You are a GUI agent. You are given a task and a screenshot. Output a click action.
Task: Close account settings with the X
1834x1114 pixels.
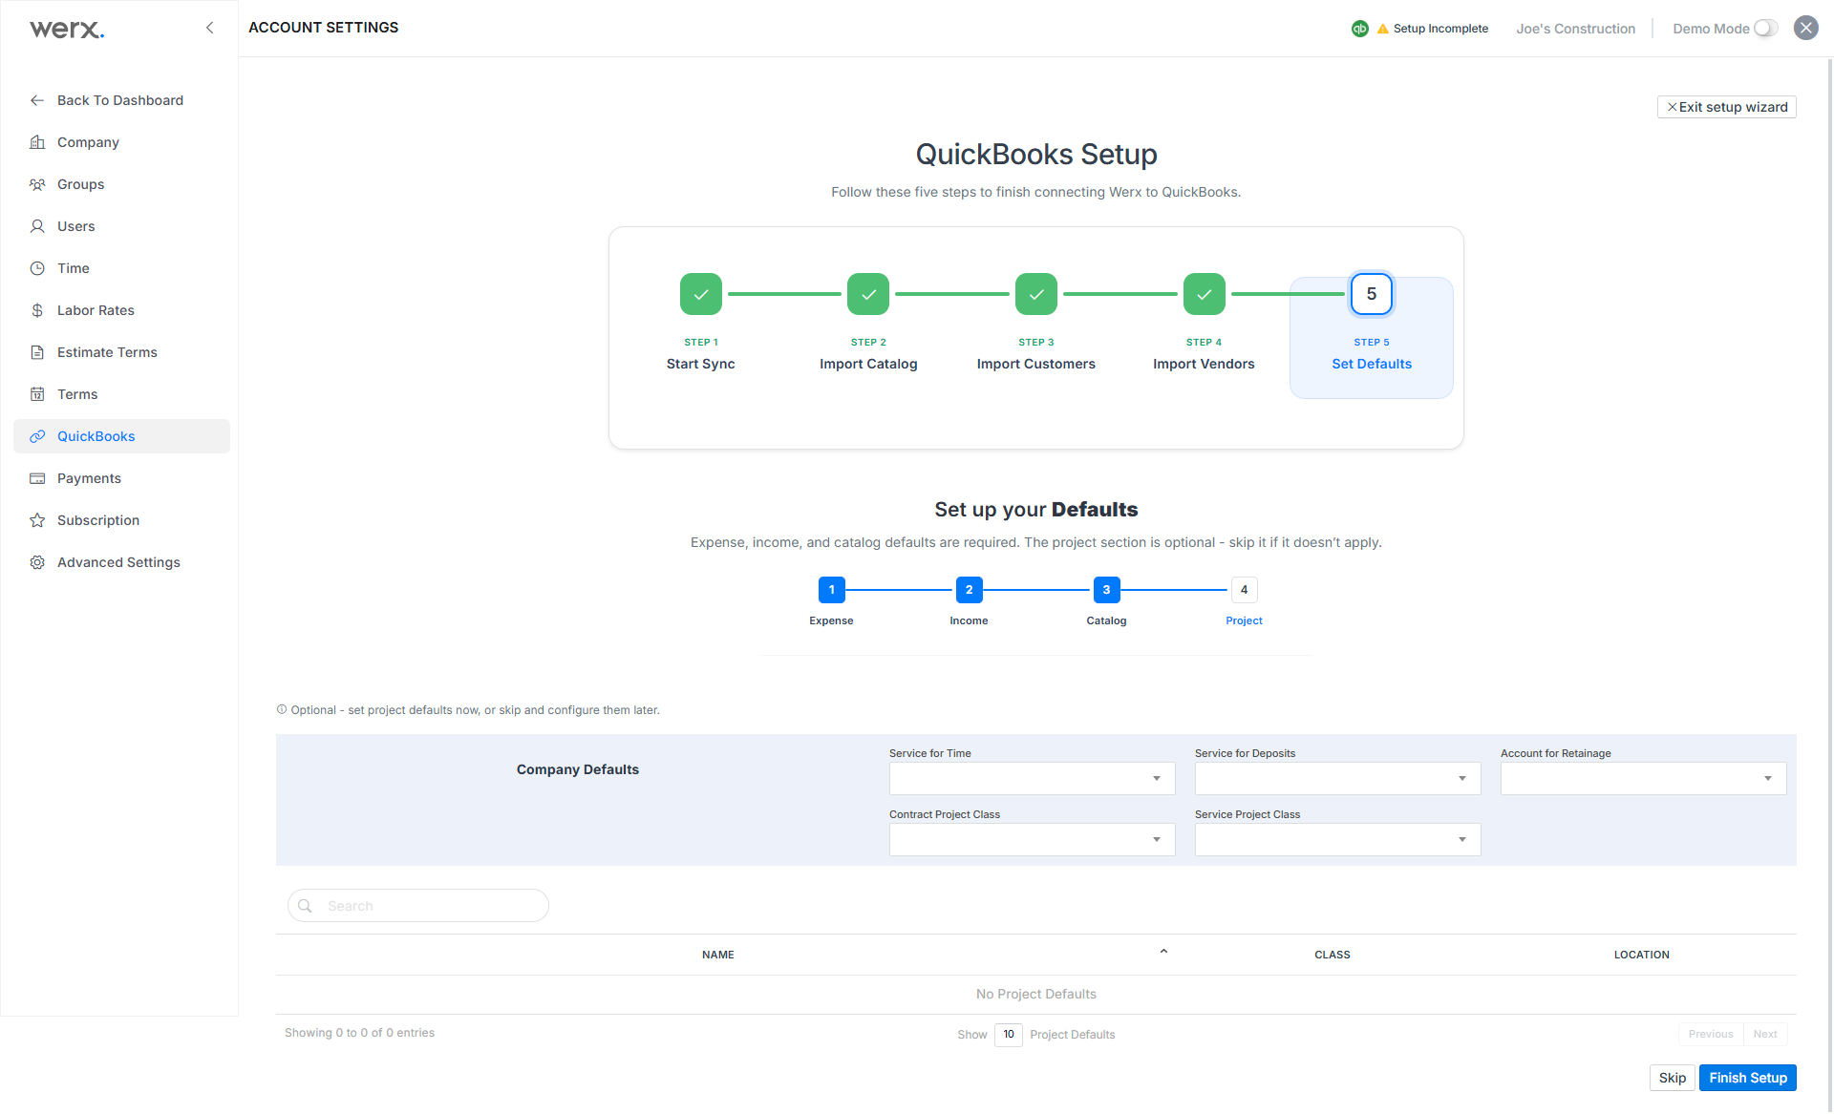[x=1805, y=28]
